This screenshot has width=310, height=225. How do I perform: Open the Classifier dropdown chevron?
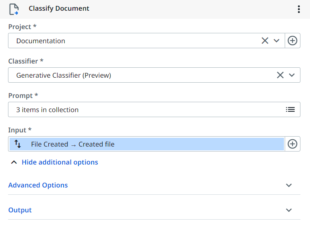click(292, 75)
